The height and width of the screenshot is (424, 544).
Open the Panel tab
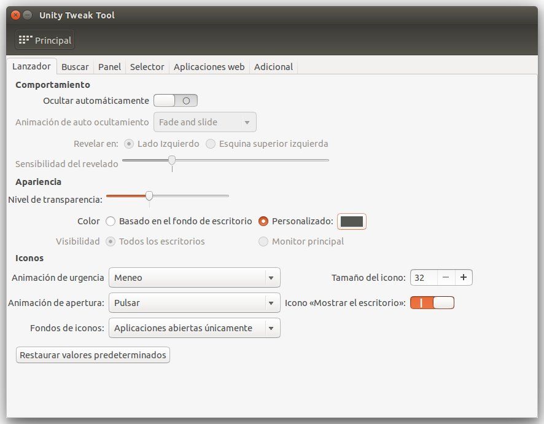click(x=109, y=67)
